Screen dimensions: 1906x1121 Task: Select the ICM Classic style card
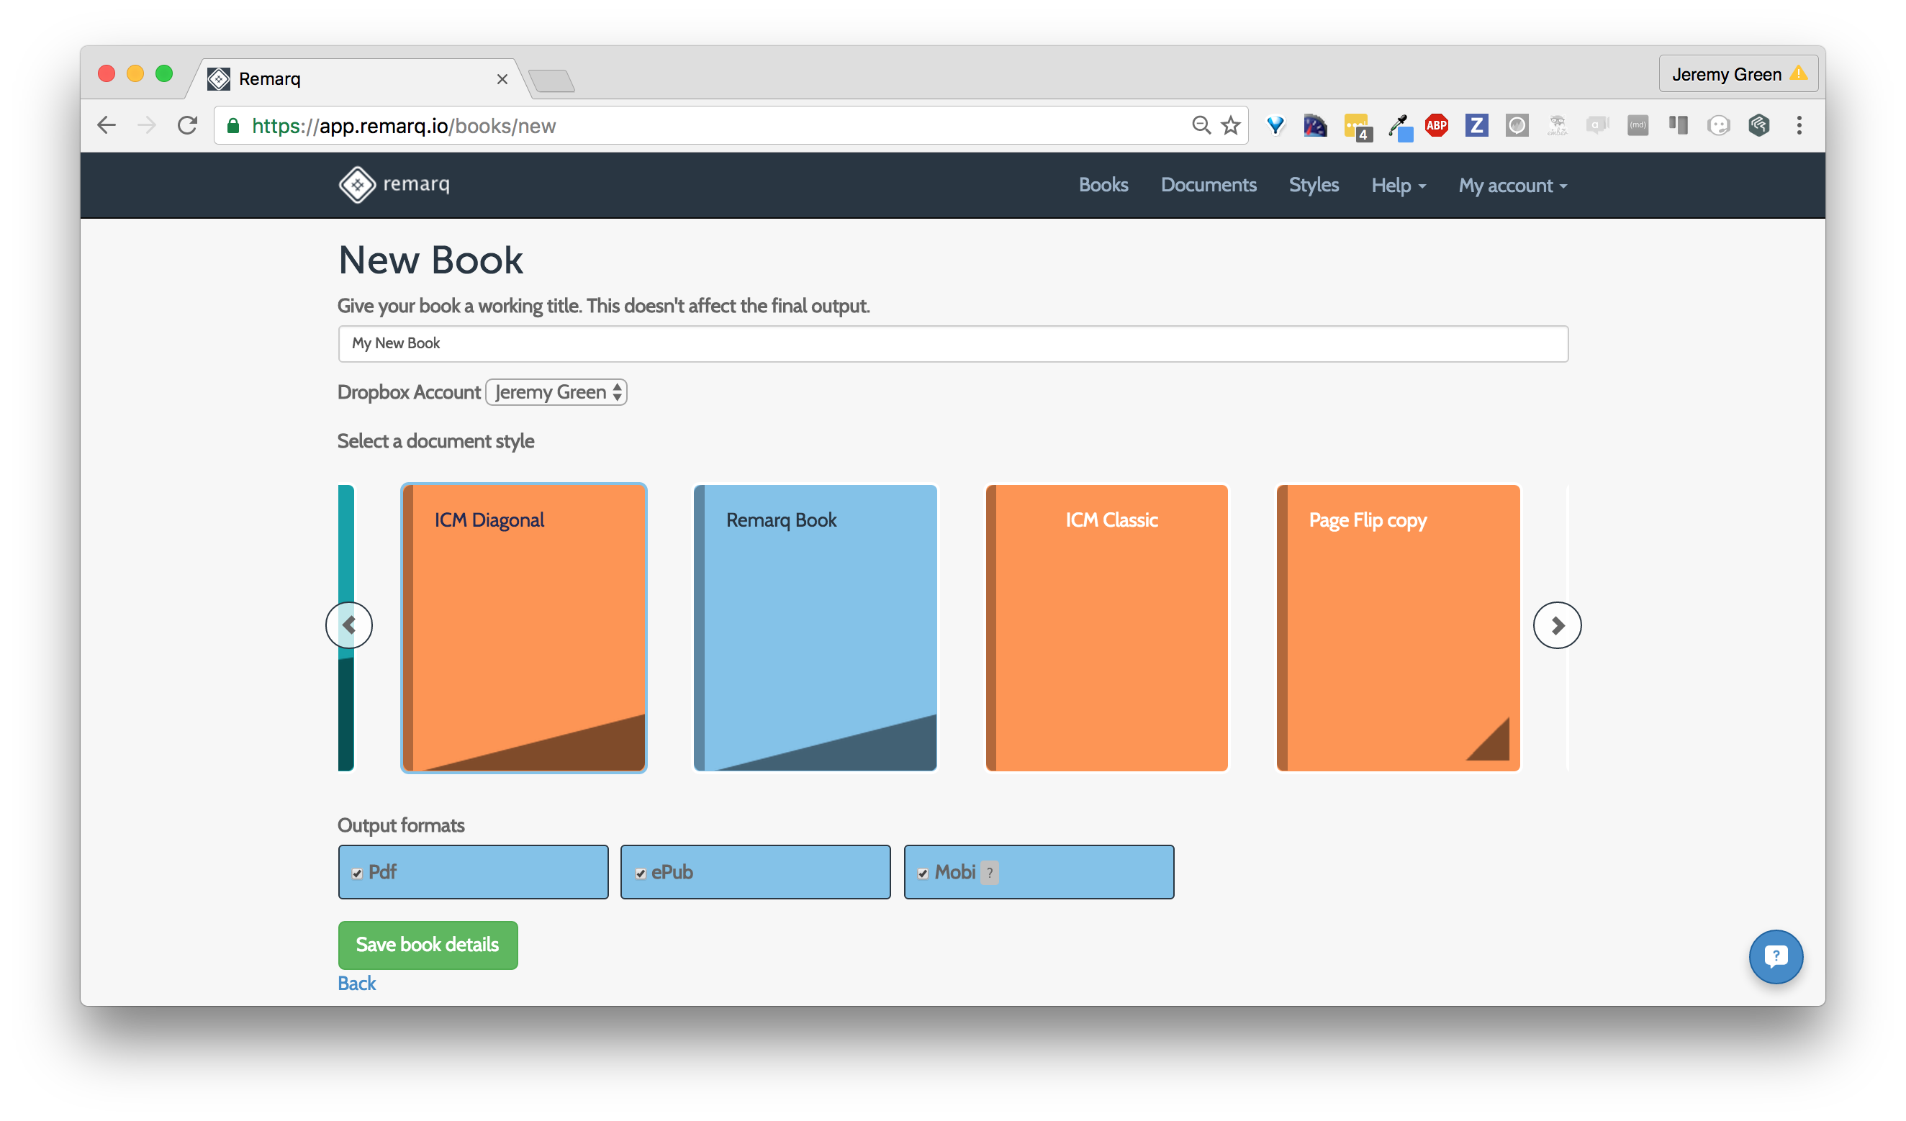1106,627
